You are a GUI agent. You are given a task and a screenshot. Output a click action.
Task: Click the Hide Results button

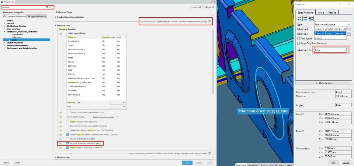[323, 83]
